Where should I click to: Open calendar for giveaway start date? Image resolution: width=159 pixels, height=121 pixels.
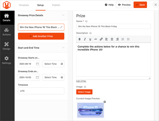(37, 64)
